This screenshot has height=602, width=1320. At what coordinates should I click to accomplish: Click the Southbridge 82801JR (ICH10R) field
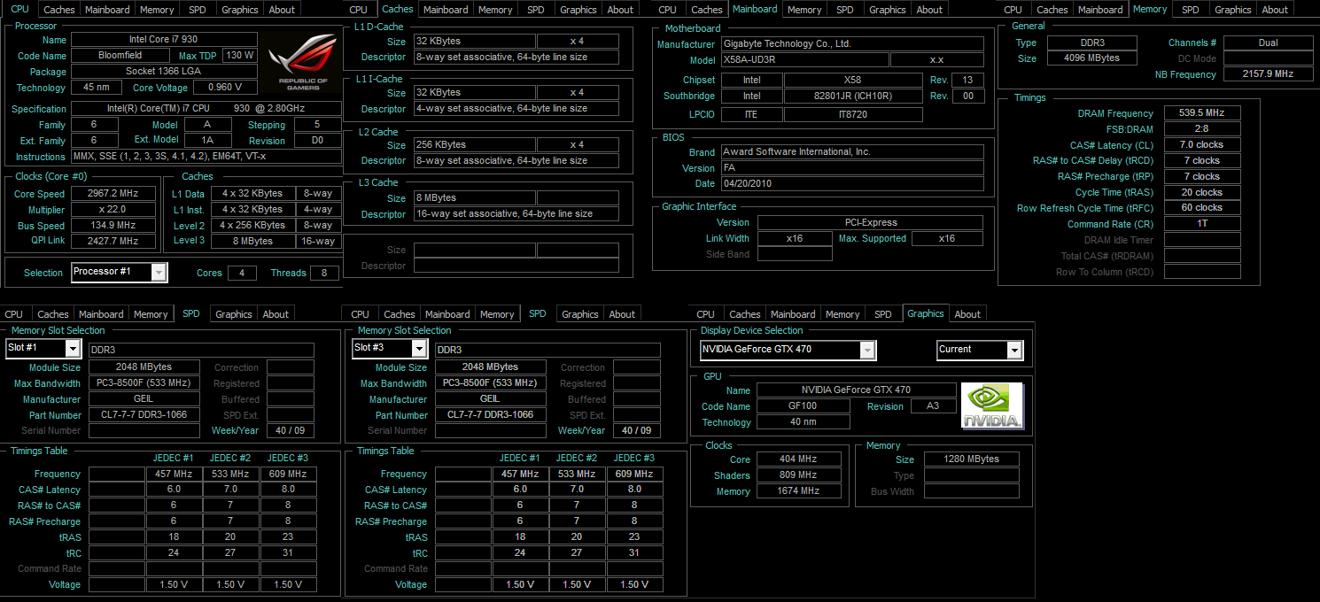(853, 96)
